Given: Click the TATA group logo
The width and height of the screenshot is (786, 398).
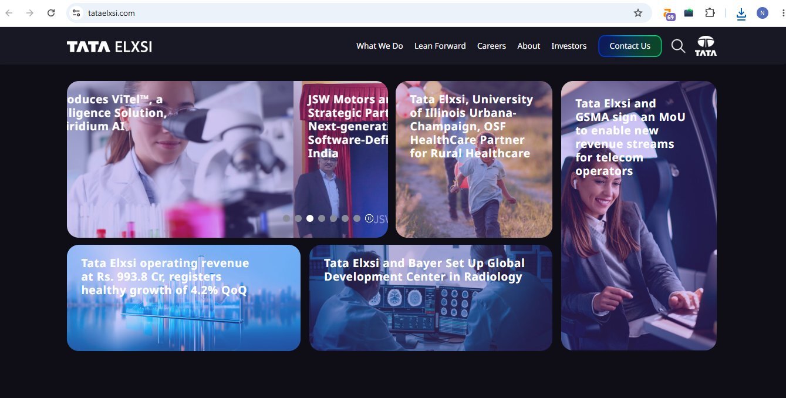Looking at the screenshot, I should pyautogui.click(x=706, y=46).
